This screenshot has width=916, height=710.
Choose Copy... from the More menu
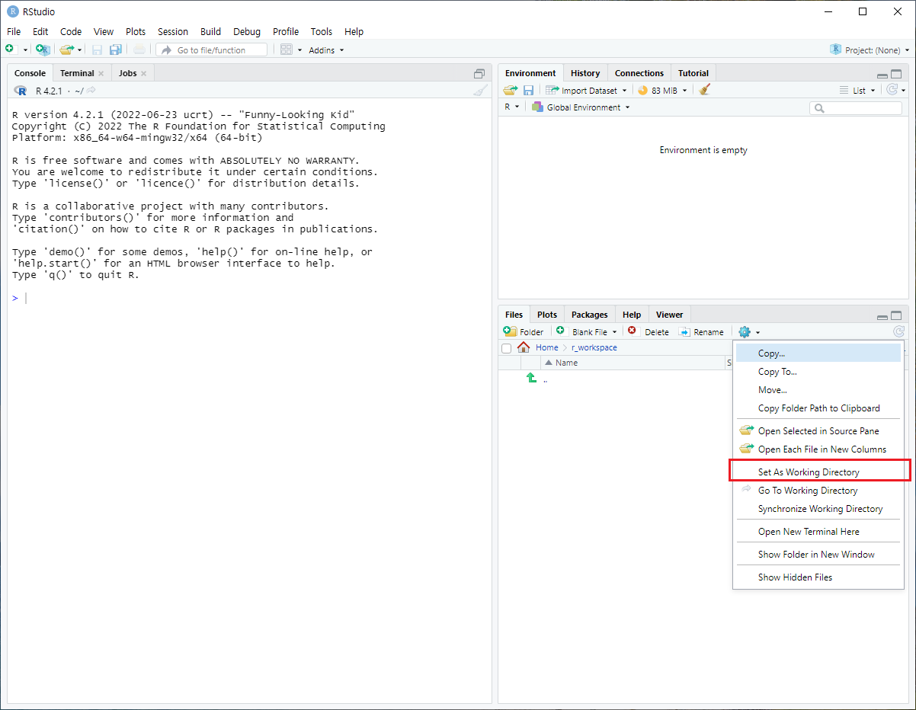coord(818,353)
